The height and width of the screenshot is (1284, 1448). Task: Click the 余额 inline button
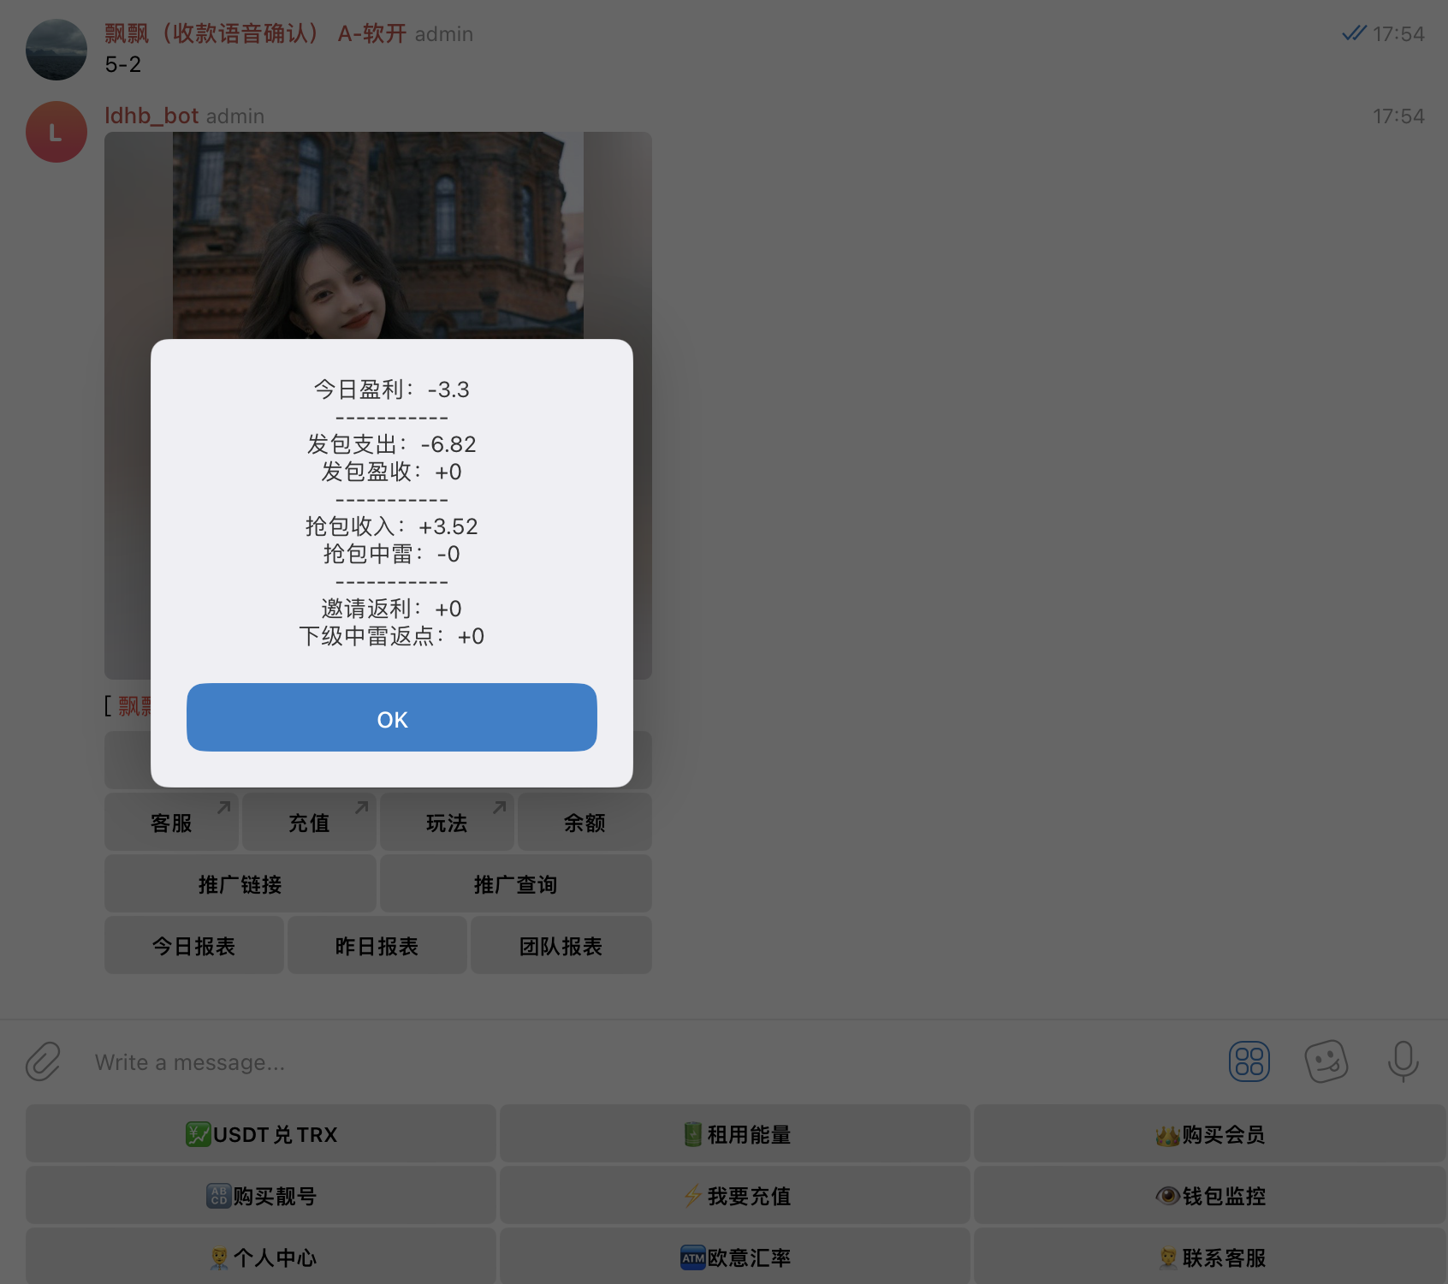pyautogui.click(x=585, y=823)
